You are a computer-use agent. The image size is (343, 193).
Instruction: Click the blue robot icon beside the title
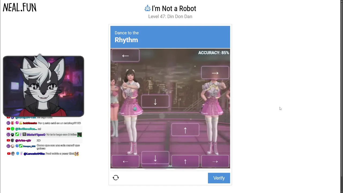pyautogui.click(x=147, y=8)
